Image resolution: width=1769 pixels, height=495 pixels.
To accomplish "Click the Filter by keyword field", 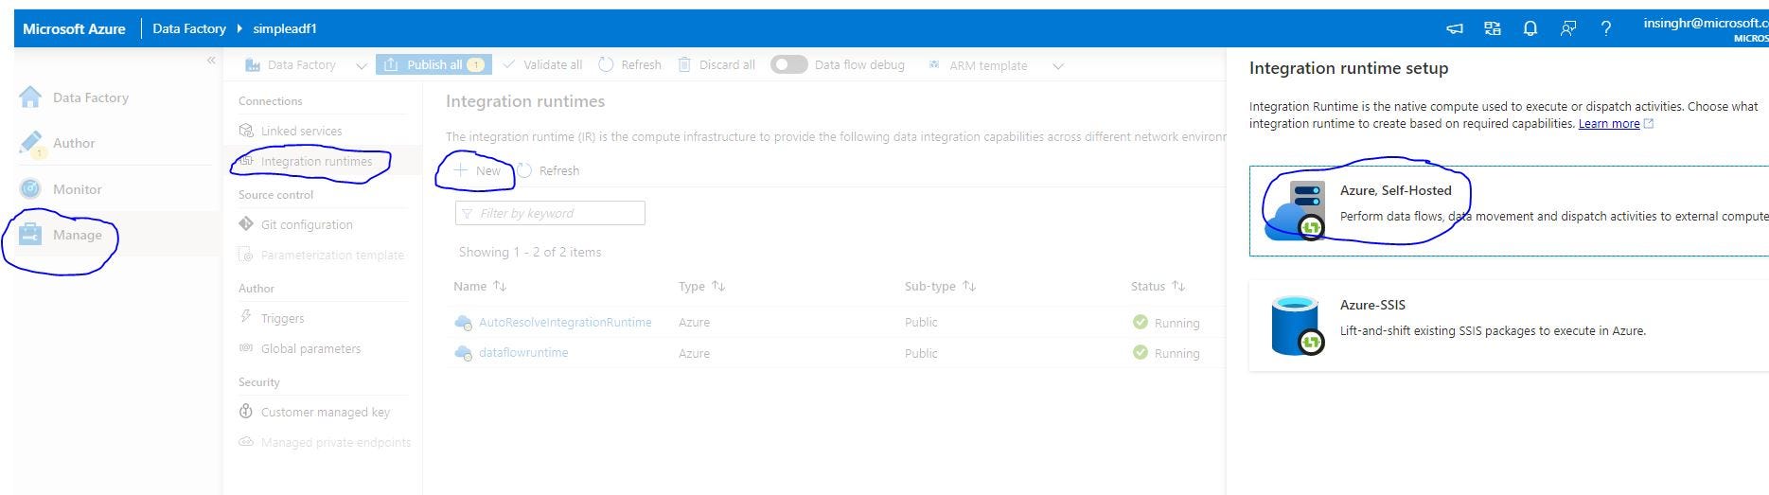I will click(x=550, y=213).
